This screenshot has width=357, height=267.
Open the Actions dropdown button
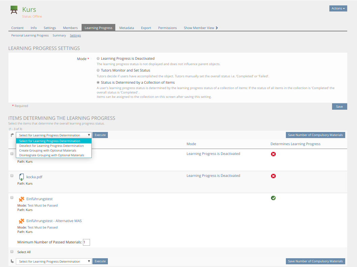[338, 8]
